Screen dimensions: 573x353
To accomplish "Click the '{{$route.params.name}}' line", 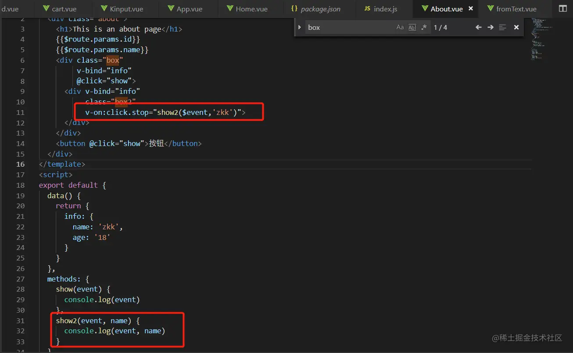I will [x=102, y=50].
